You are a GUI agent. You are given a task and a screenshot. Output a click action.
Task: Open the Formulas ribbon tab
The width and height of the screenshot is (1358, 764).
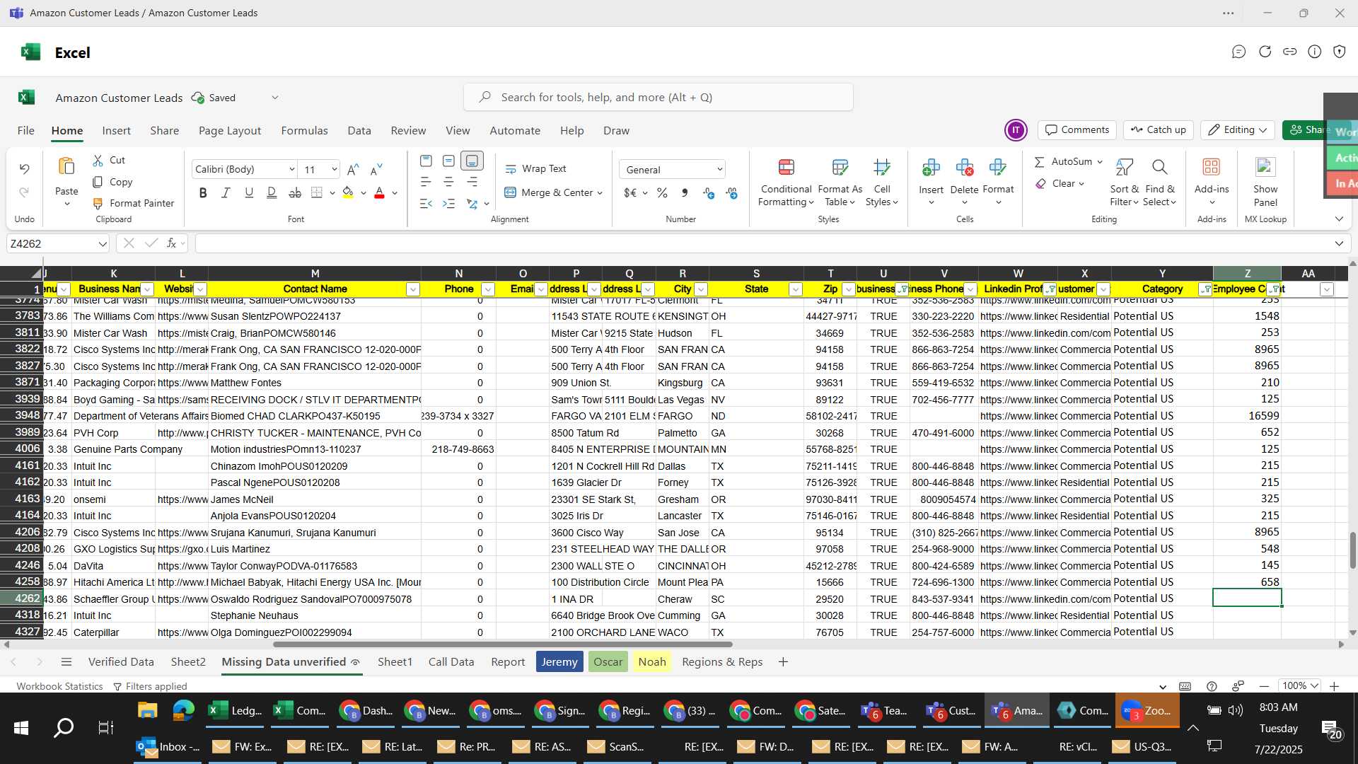point(304,131)
